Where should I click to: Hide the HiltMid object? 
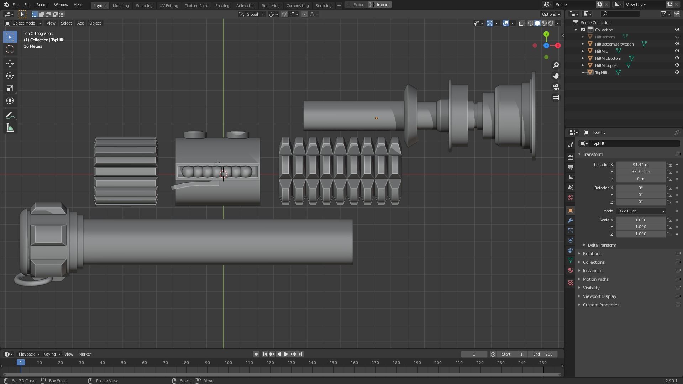tap(677, 51)
